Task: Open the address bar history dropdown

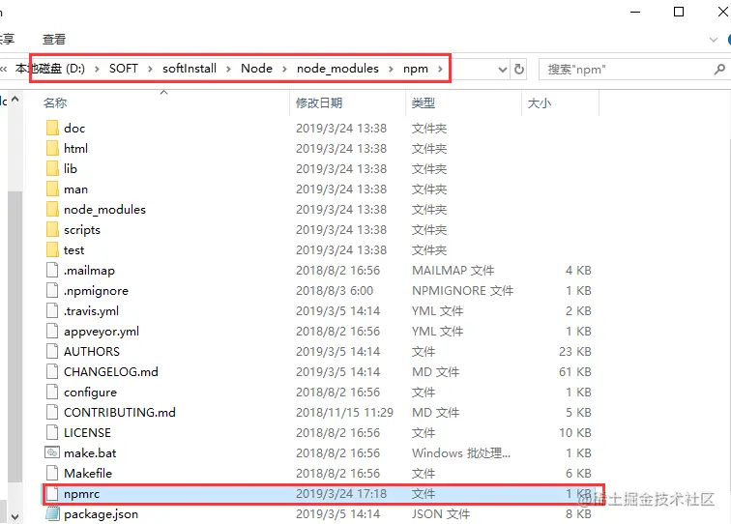Action: tap(502, 70)
